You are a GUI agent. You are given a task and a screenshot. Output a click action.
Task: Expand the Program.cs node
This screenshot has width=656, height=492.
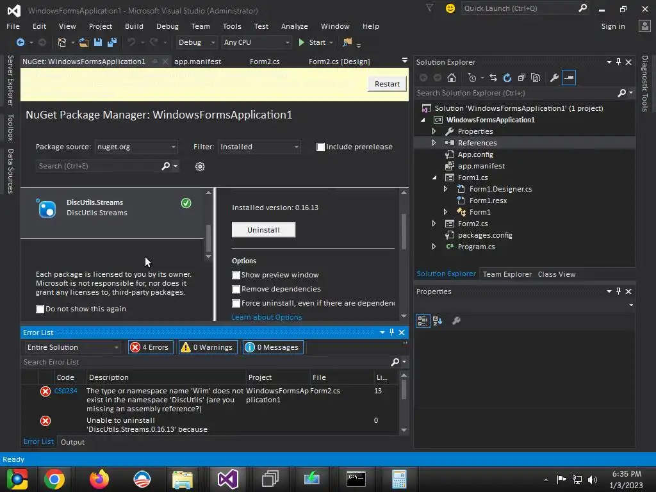tap(434, 247)
